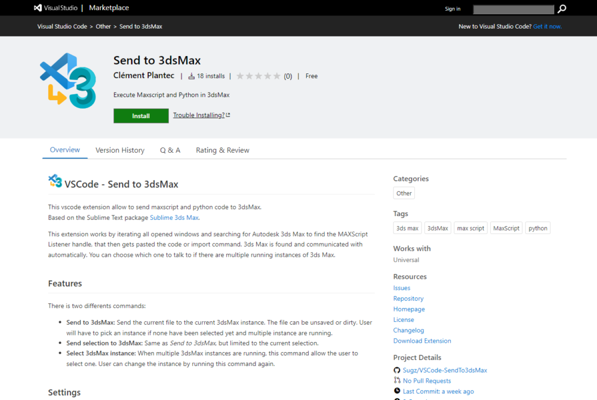Screen dimensions: 597x400
Task: Click the Send to 3dsMax extension logo
Action: pyautogui.click(x=67, y=81)
